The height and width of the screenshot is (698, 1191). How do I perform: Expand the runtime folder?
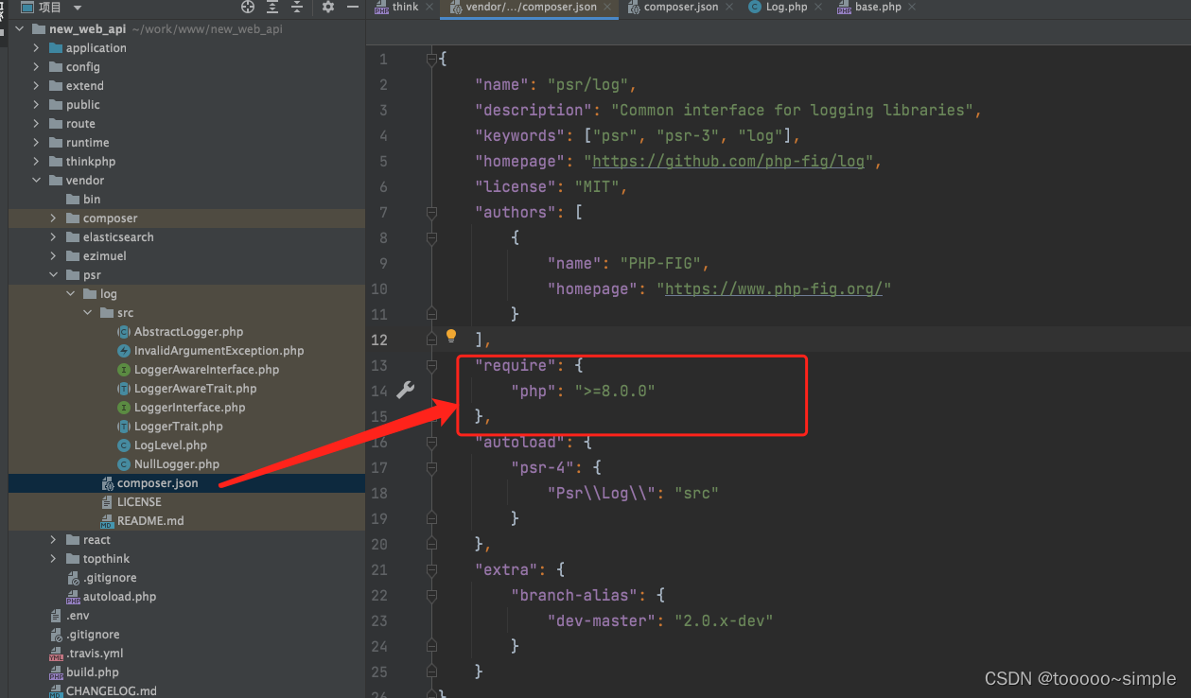click(x=37, y=143)
